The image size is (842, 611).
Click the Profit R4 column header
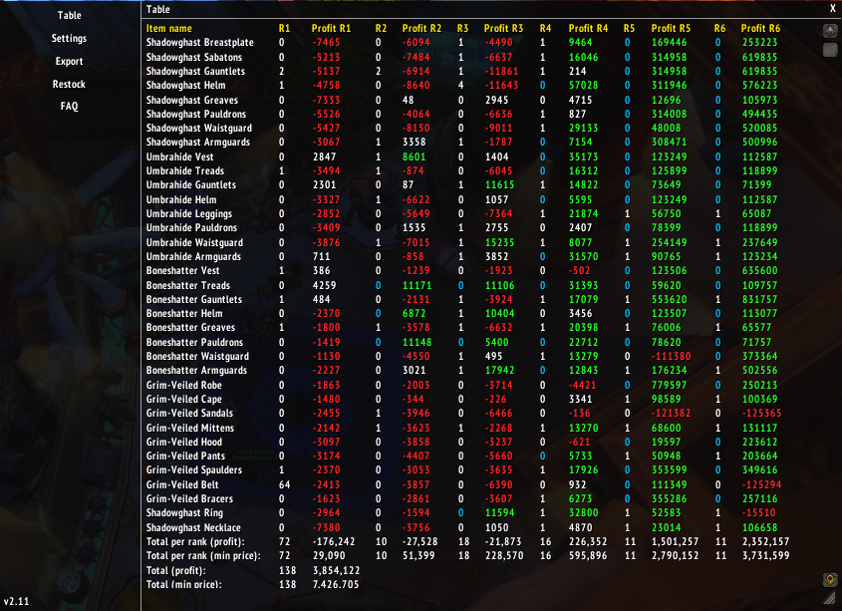click(588, 29)
